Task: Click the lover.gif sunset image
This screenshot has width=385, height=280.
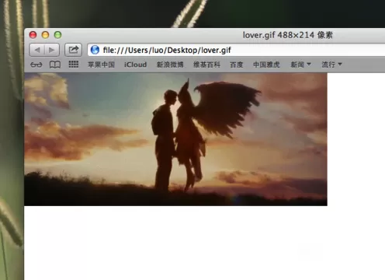Action: pyautogui.click(x=175, y=139)
